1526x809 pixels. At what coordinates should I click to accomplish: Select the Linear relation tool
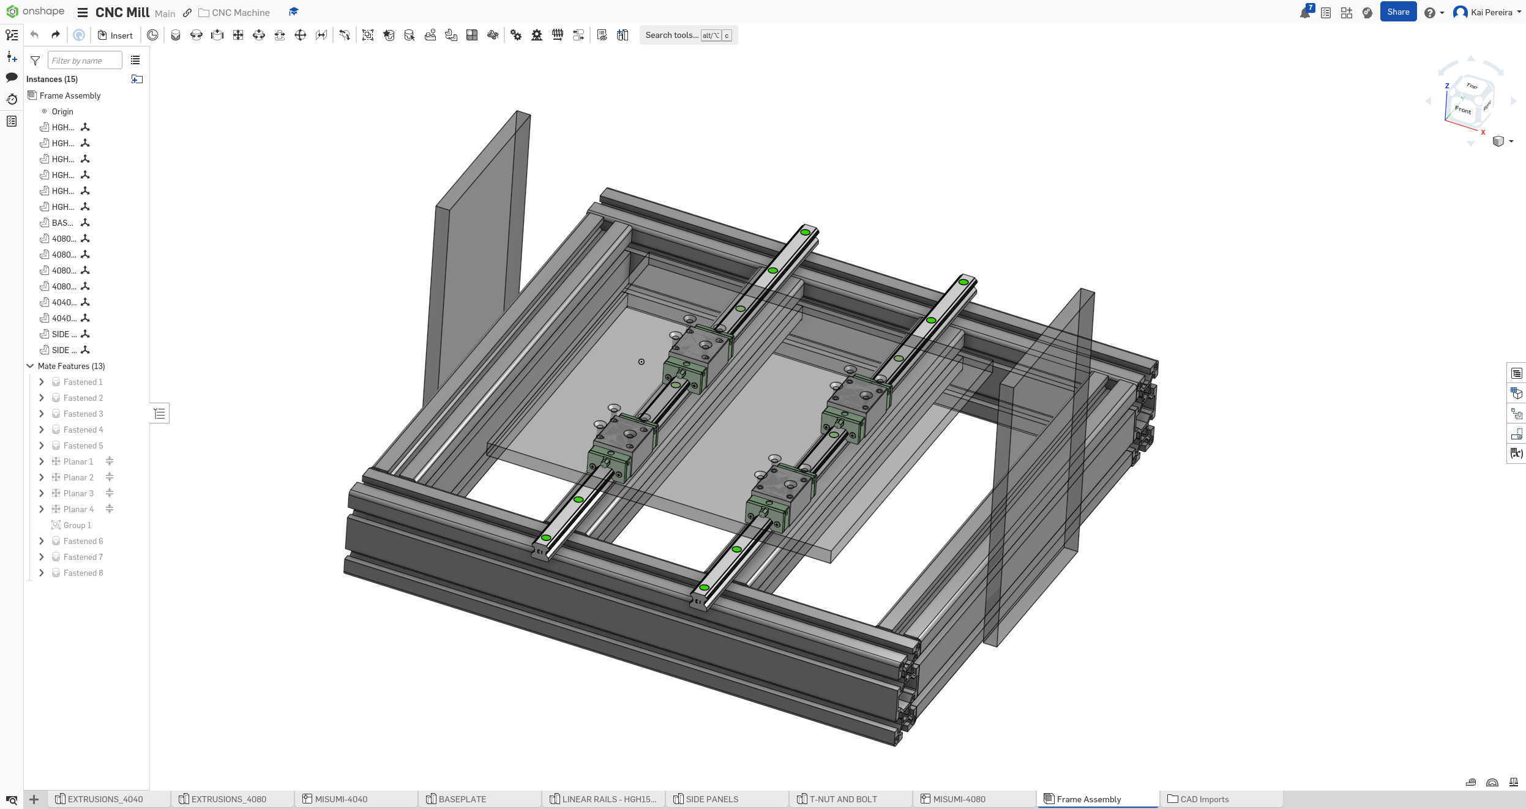coord(578,35)
